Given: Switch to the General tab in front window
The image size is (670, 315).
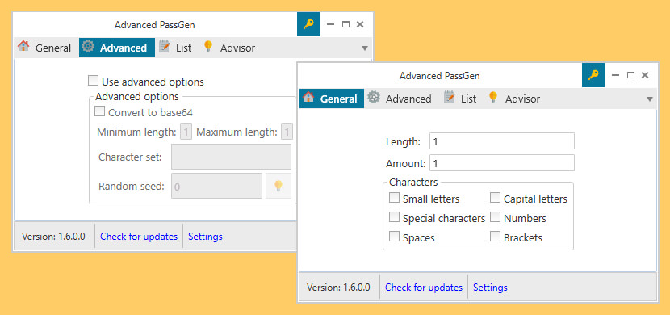Looking at the screenshot, I should [332, 99].
